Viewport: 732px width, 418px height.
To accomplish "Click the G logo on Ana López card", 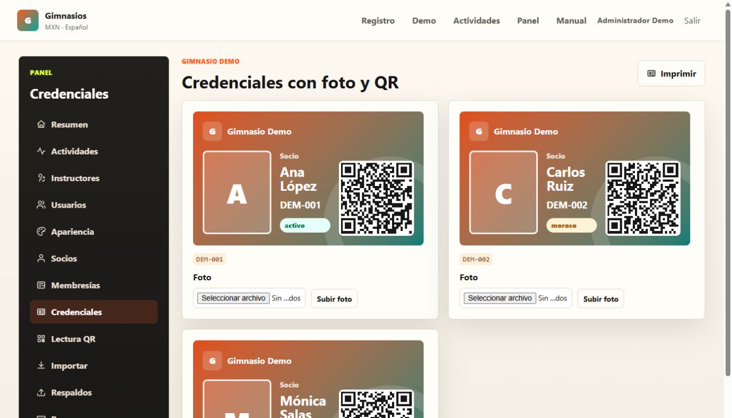I will point(212,131).
